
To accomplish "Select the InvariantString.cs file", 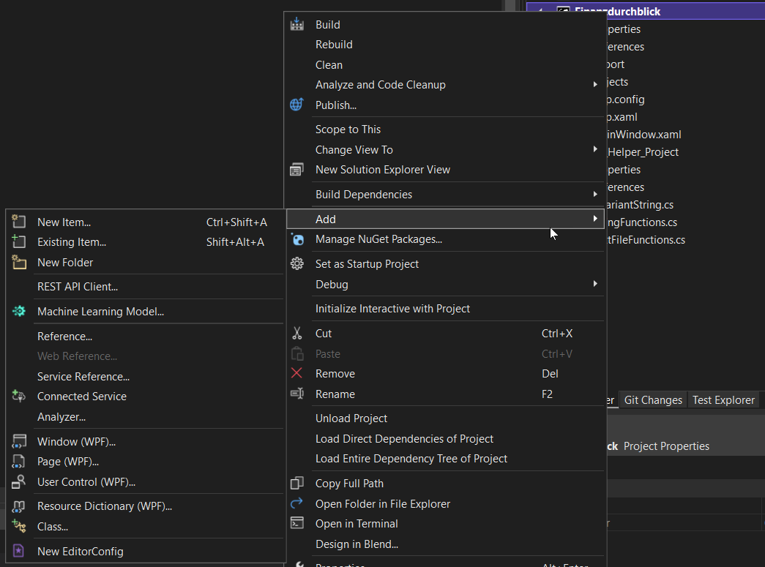I will click(640, 205).
